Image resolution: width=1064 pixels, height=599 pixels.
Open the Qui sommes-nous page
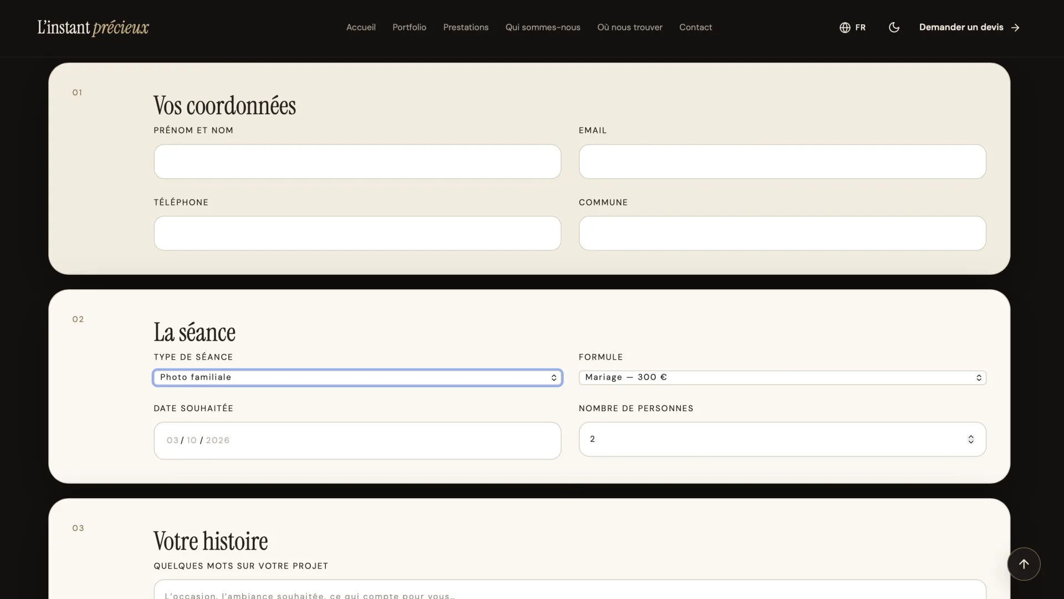click(x=543, y=27)
